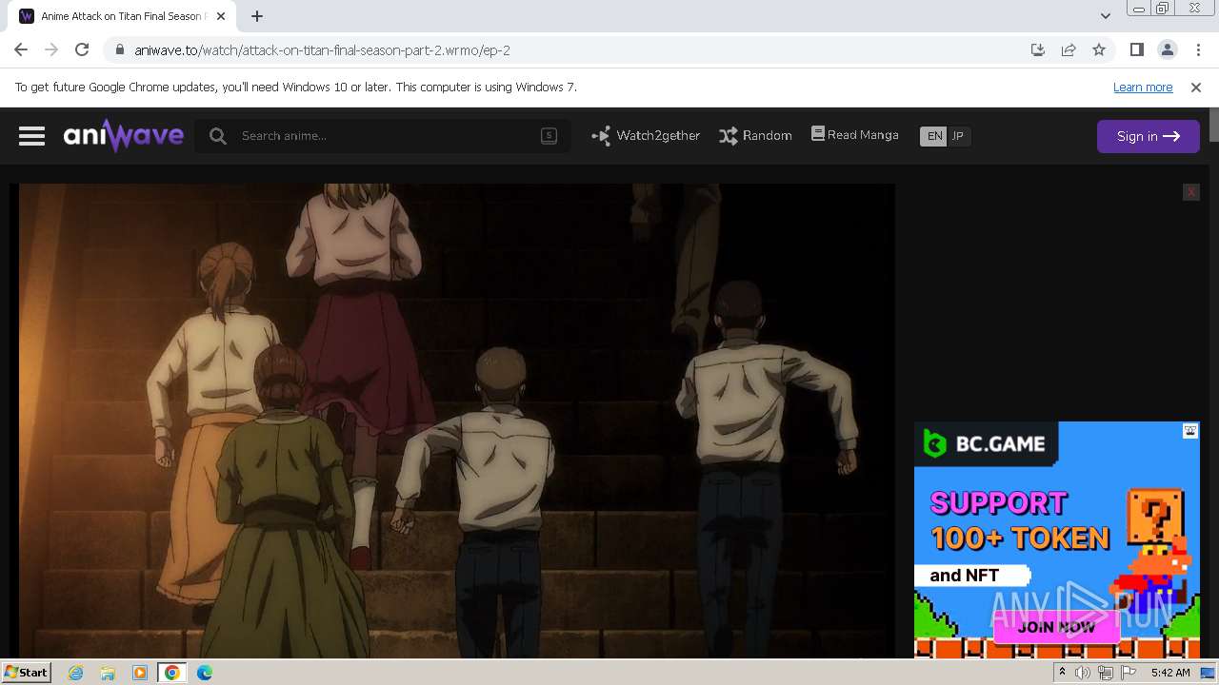The height and width of the screenshot is (685, 1219).
Task: Go forward in browser history
Action: tap(51, 49)
